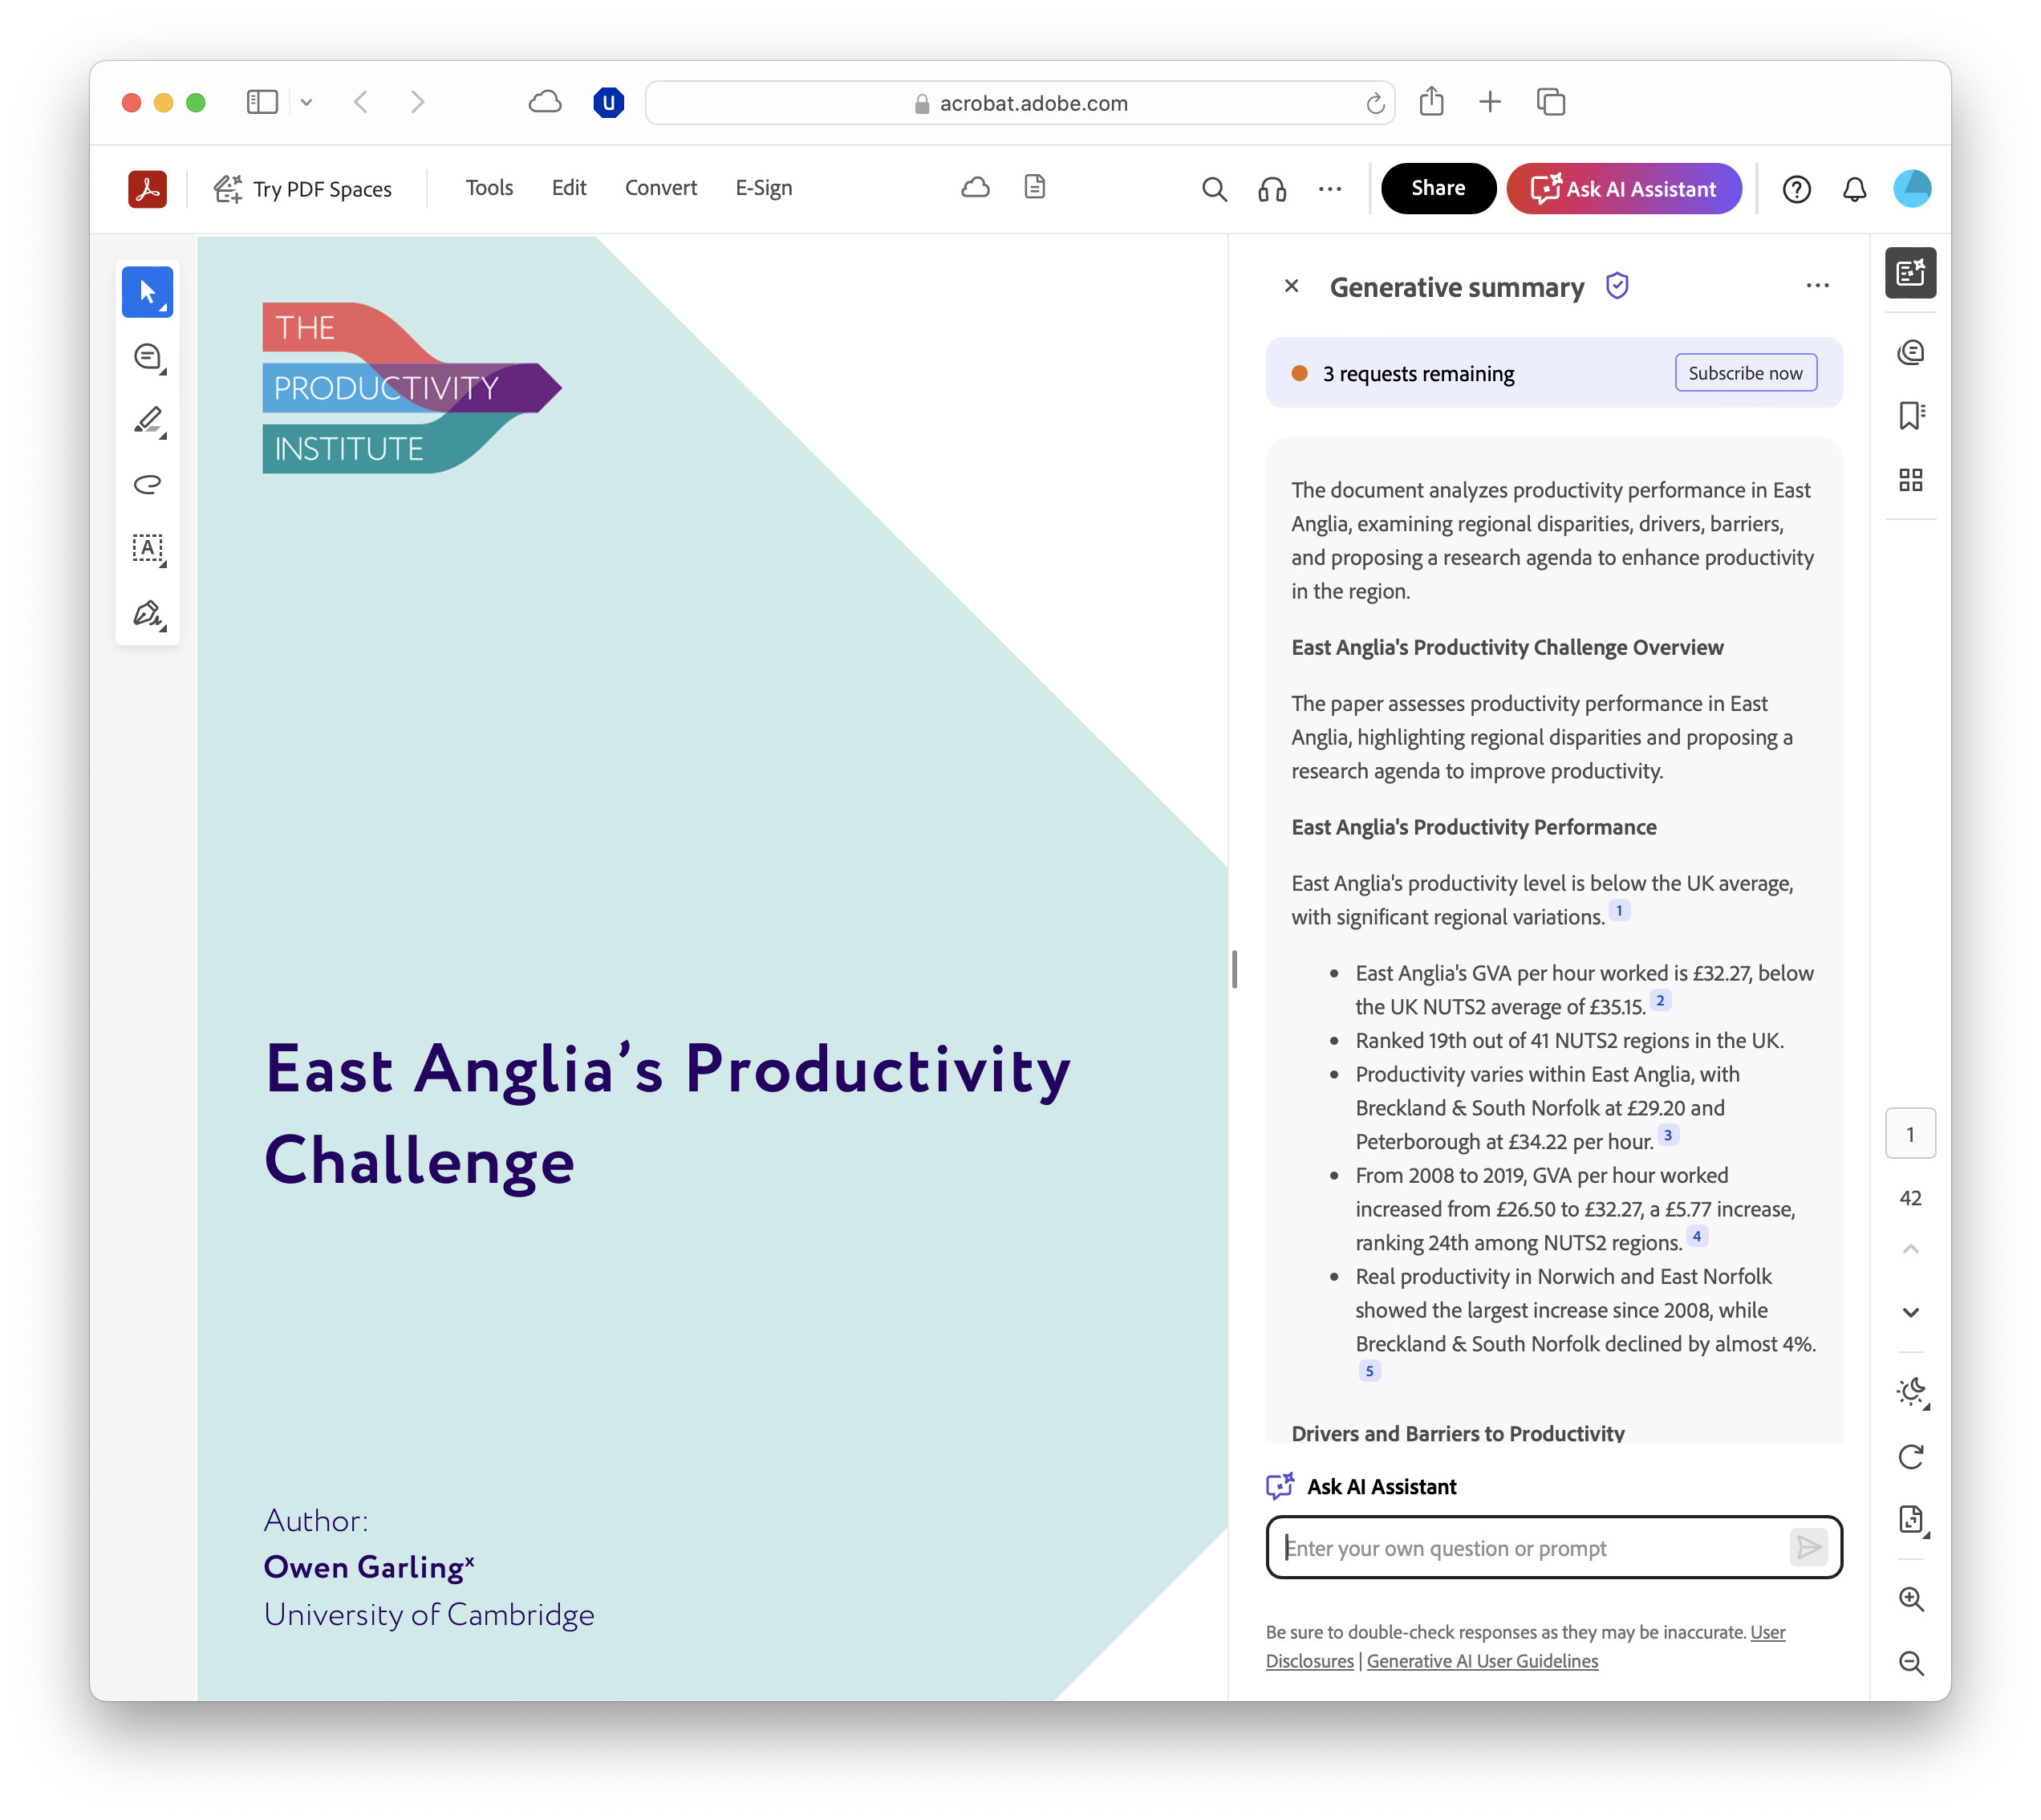
Task: Select the add comment tool
Action: pos(148,357)
